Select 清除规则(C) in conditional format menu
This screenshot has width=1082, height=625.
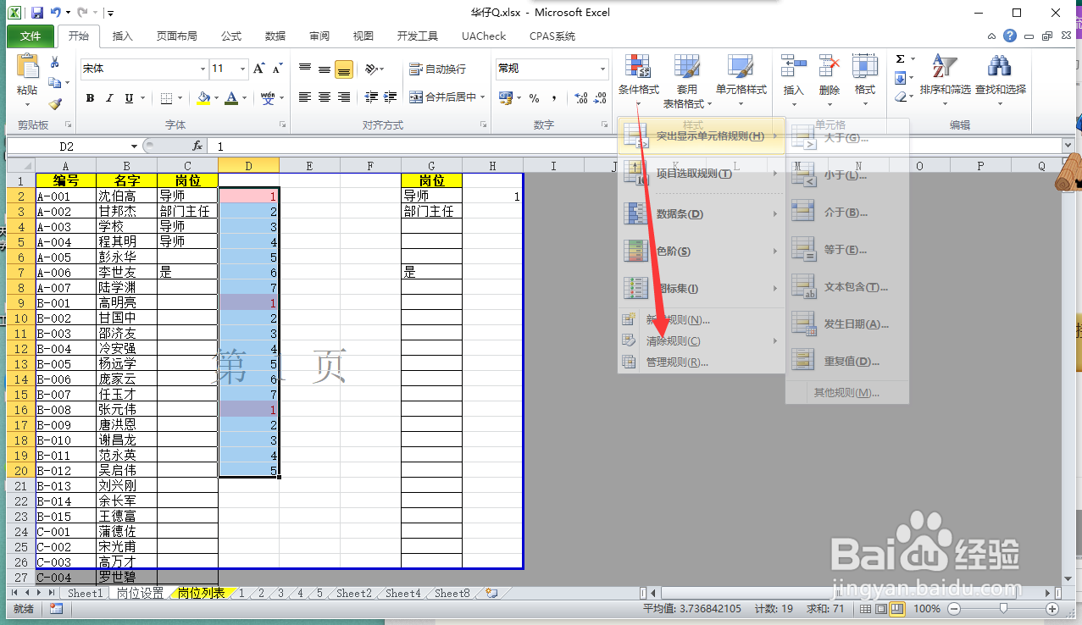(700, 341)
